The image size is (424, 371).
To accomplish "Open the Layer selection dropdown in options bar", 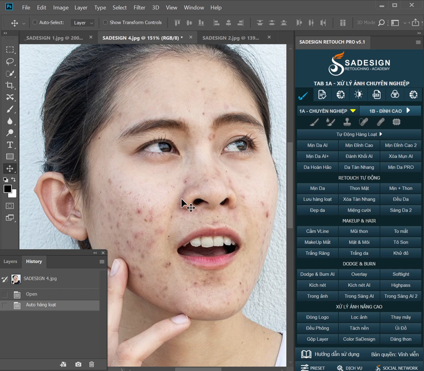I will pos(82,23).
